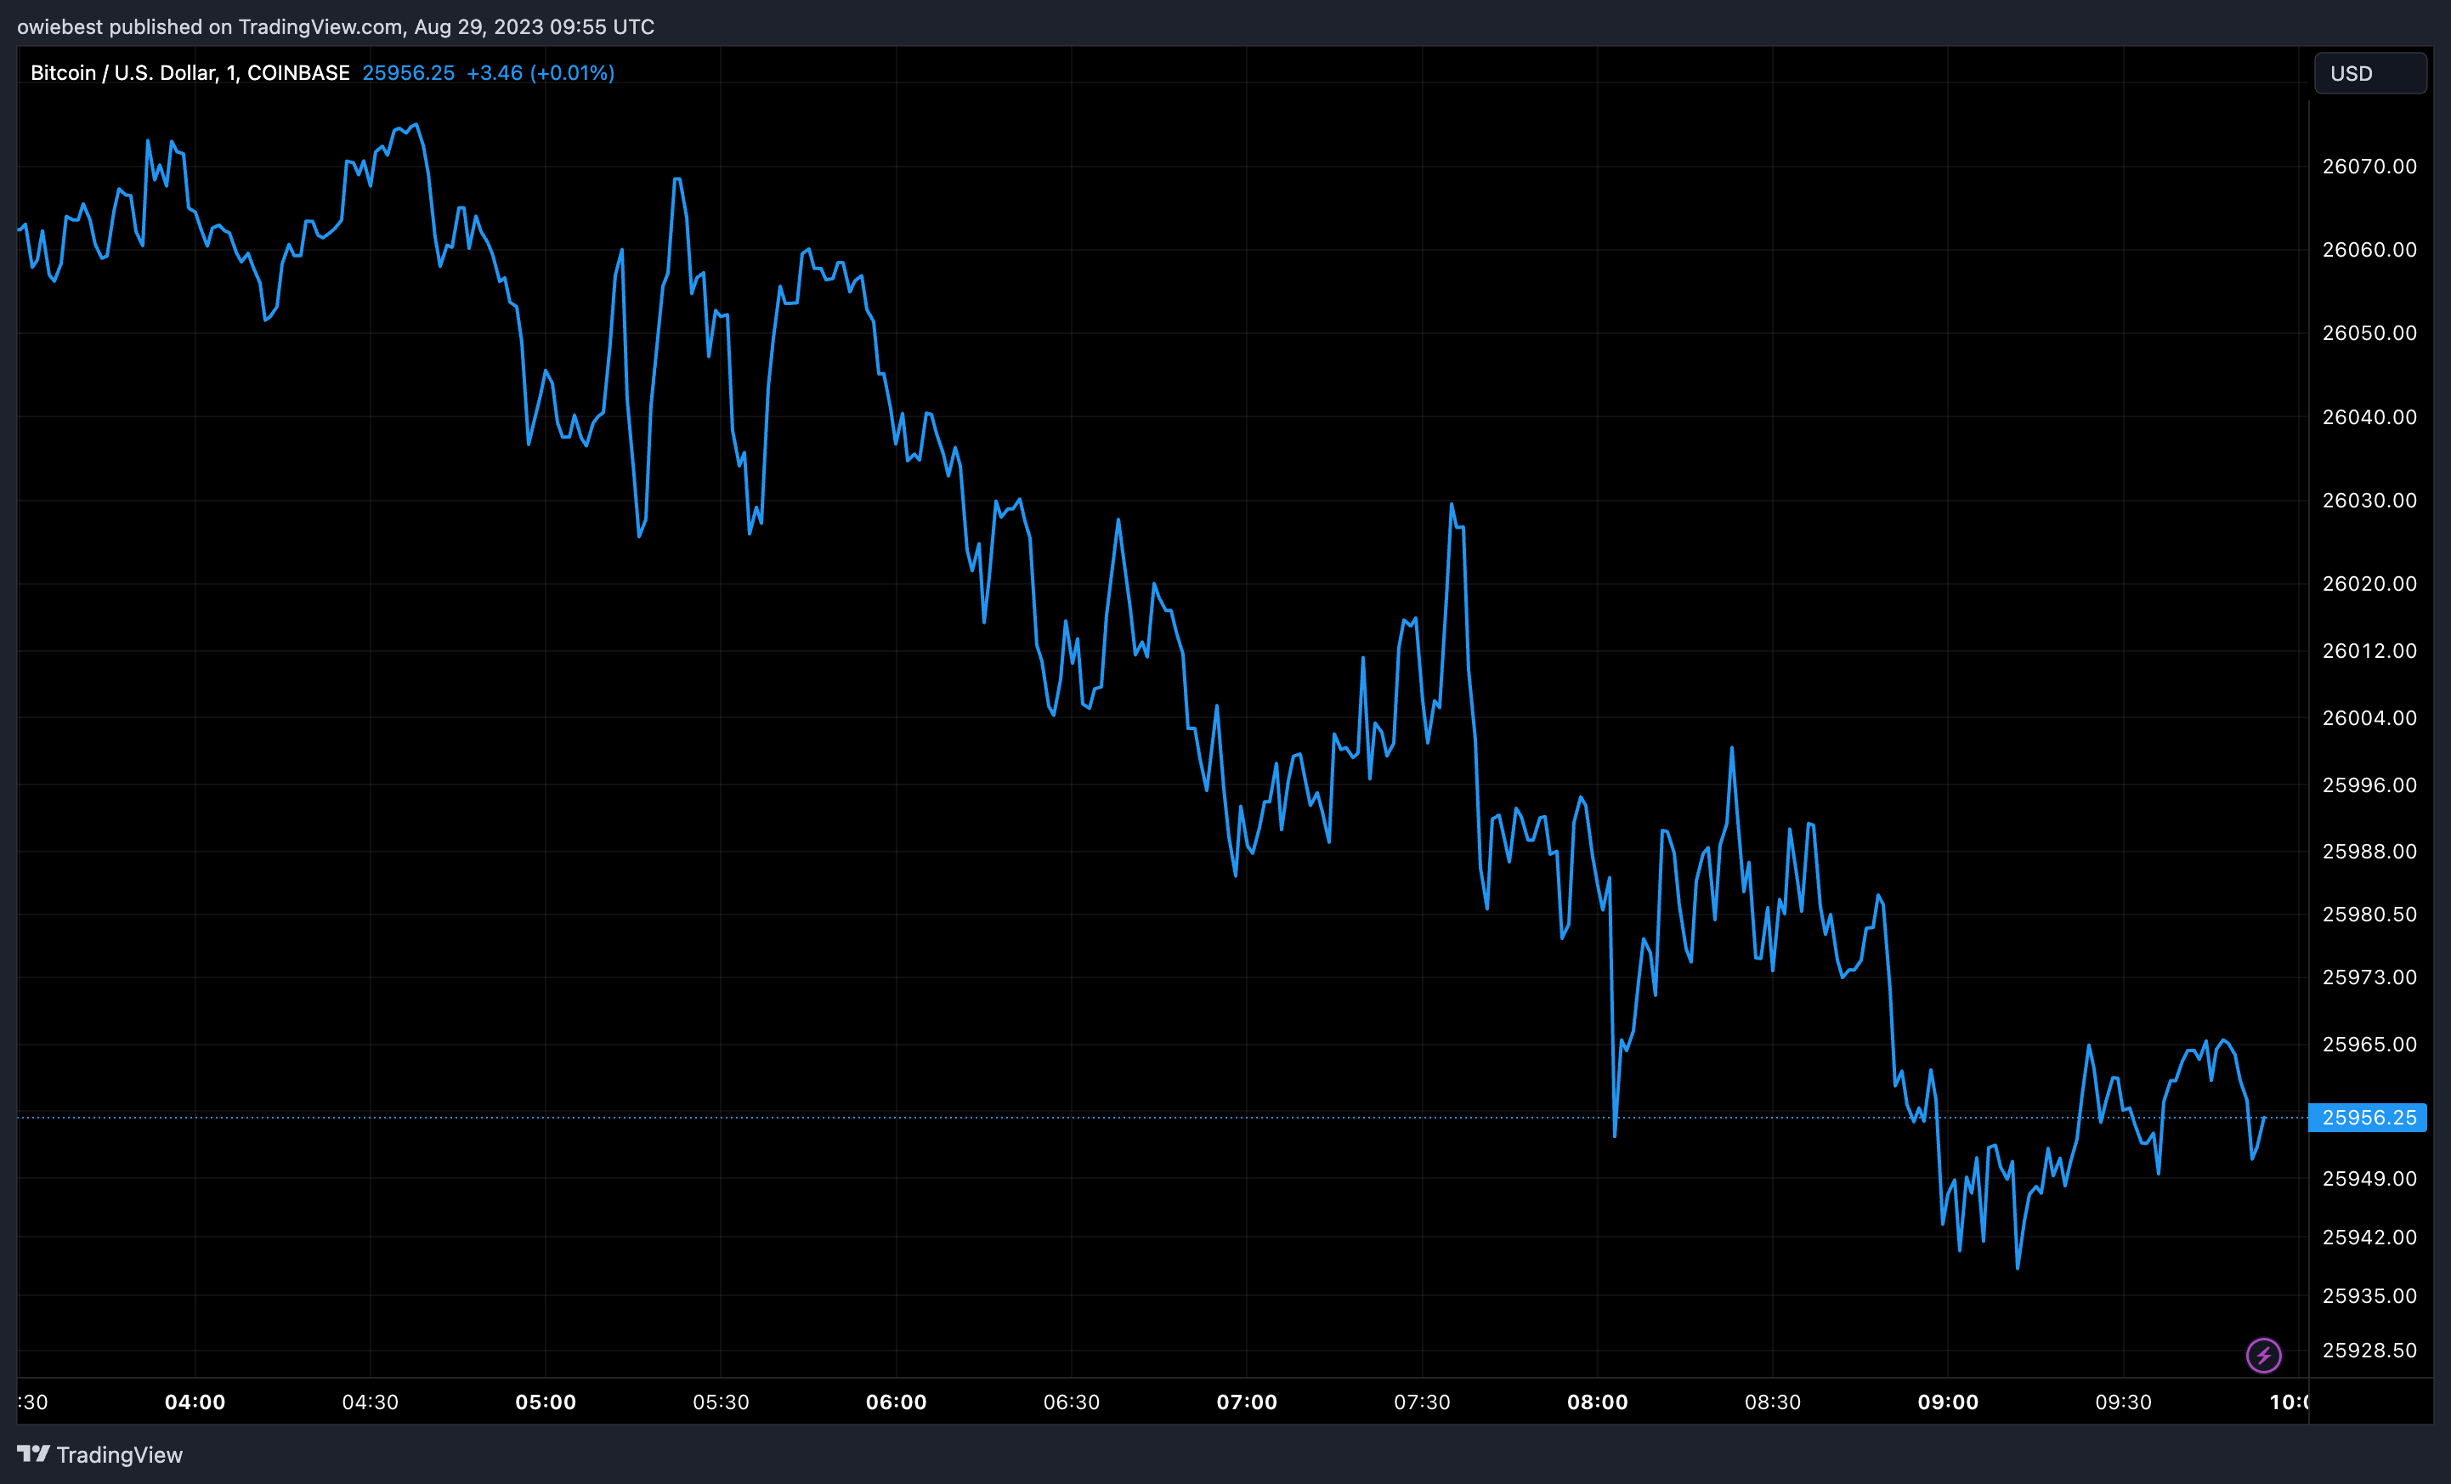Screen dimensions: 2451x1484
Task: Click the change value +3.46 (+0.01%)
Action: coord(541,72)
